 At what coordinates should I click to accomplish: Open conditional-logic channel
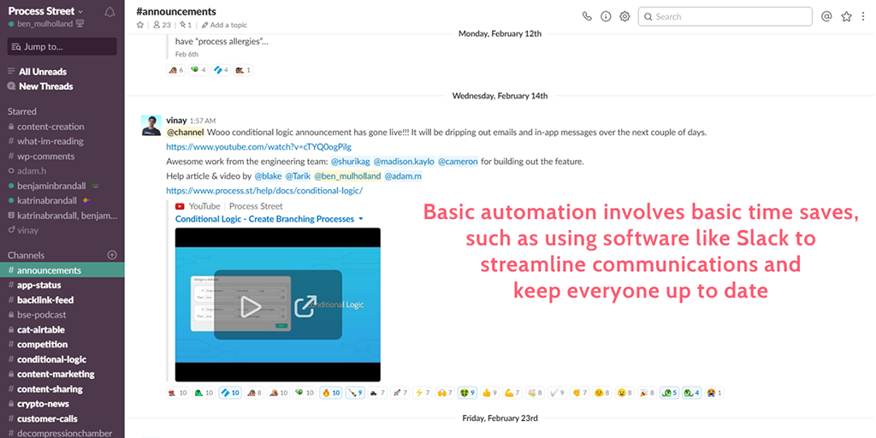tap(51, 359)
